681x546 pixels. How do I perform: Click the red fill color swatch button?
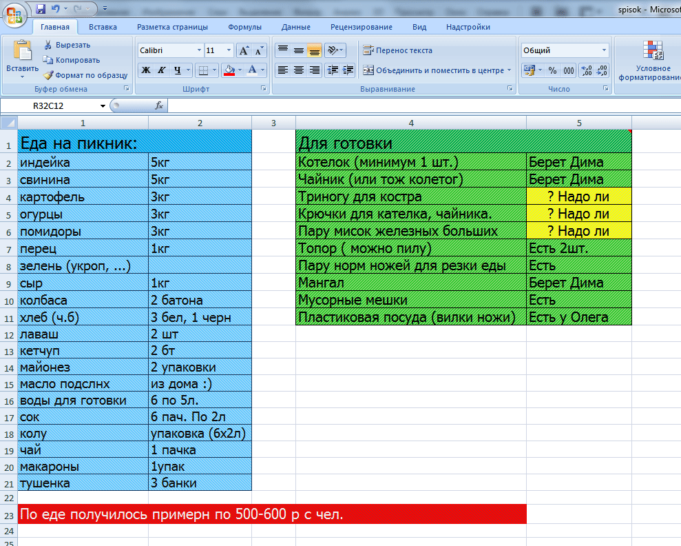point(229,70)
